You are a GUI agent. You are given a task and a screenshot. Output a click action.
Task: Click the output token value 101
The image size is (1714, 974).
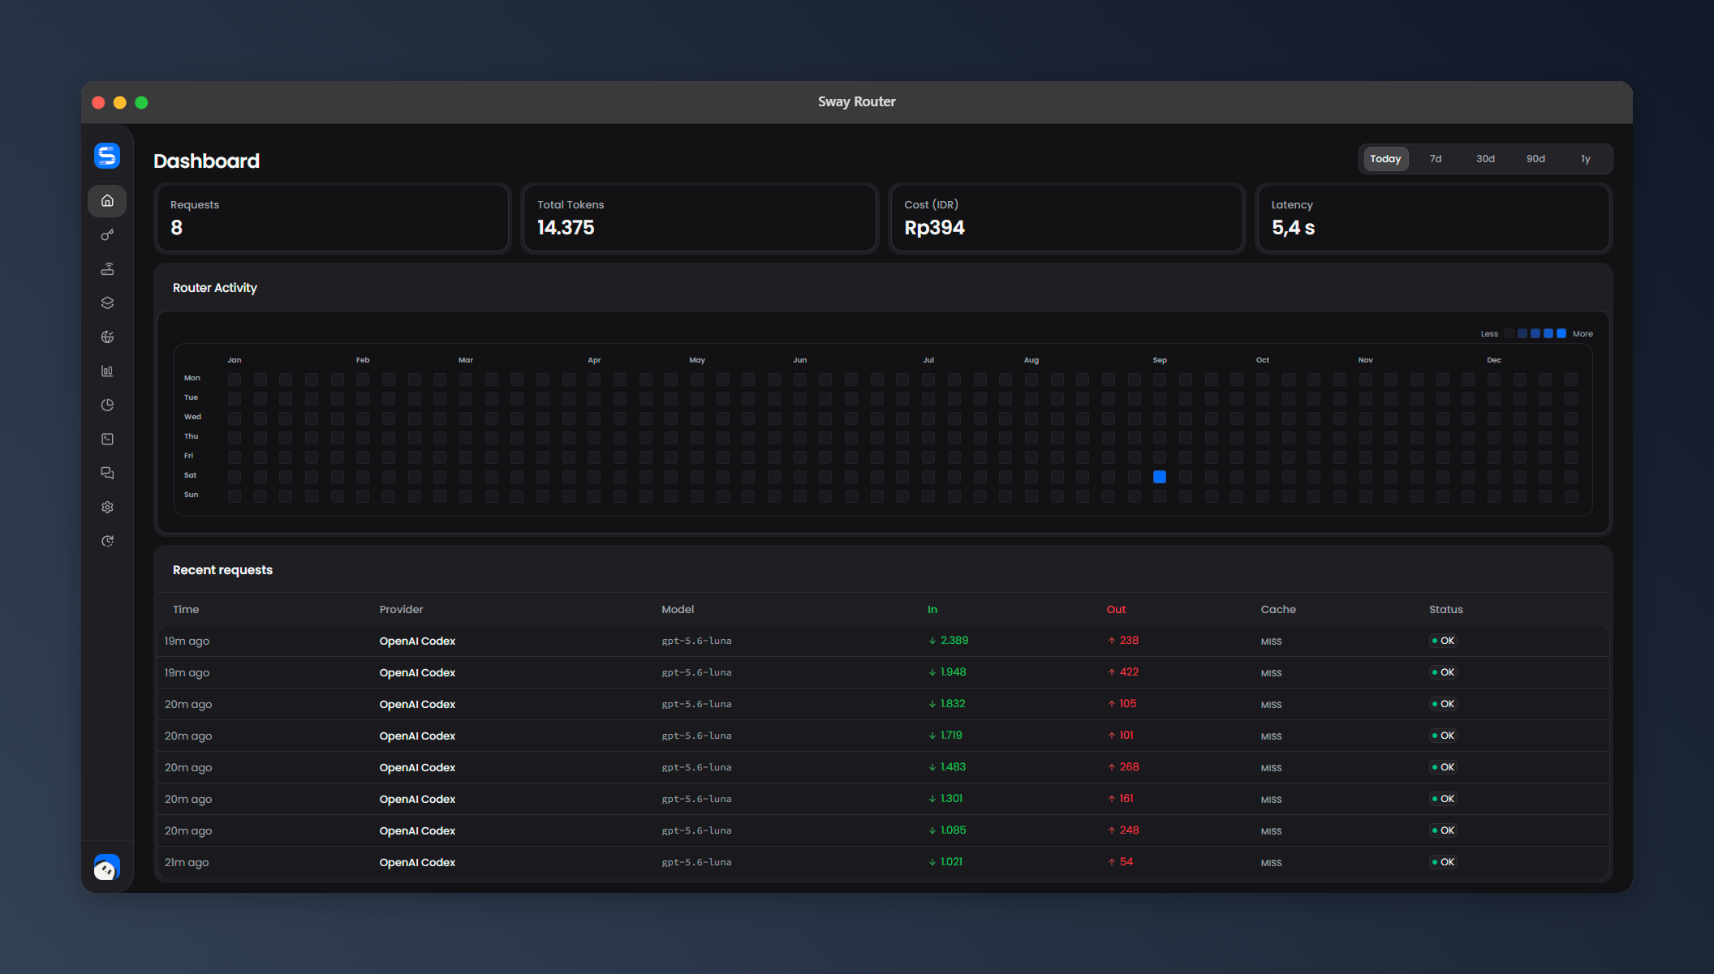click(1126, 736)
